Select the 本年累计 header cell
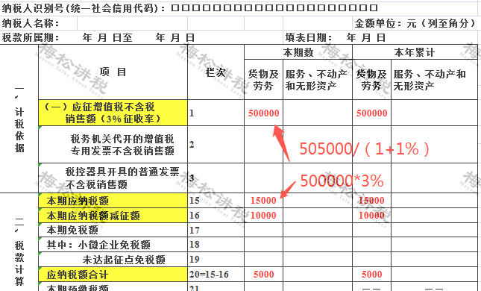 tap(415, 52)
